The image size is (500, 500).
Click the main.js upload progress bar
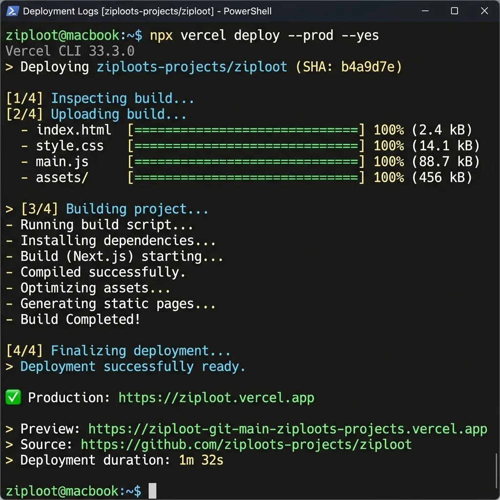[x=246, y=162]
